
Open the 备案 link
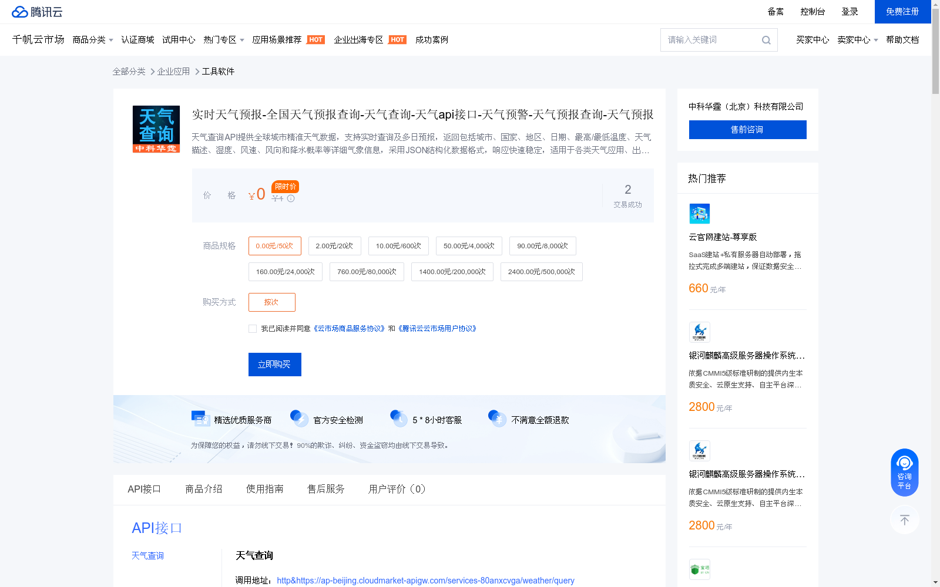tap(775, 12)
